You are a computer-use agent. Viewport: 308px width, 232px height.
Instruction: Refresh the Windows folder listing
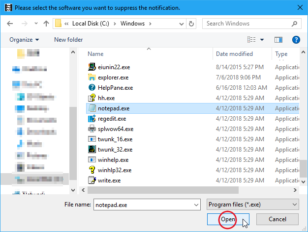click(x=192, y=24)
